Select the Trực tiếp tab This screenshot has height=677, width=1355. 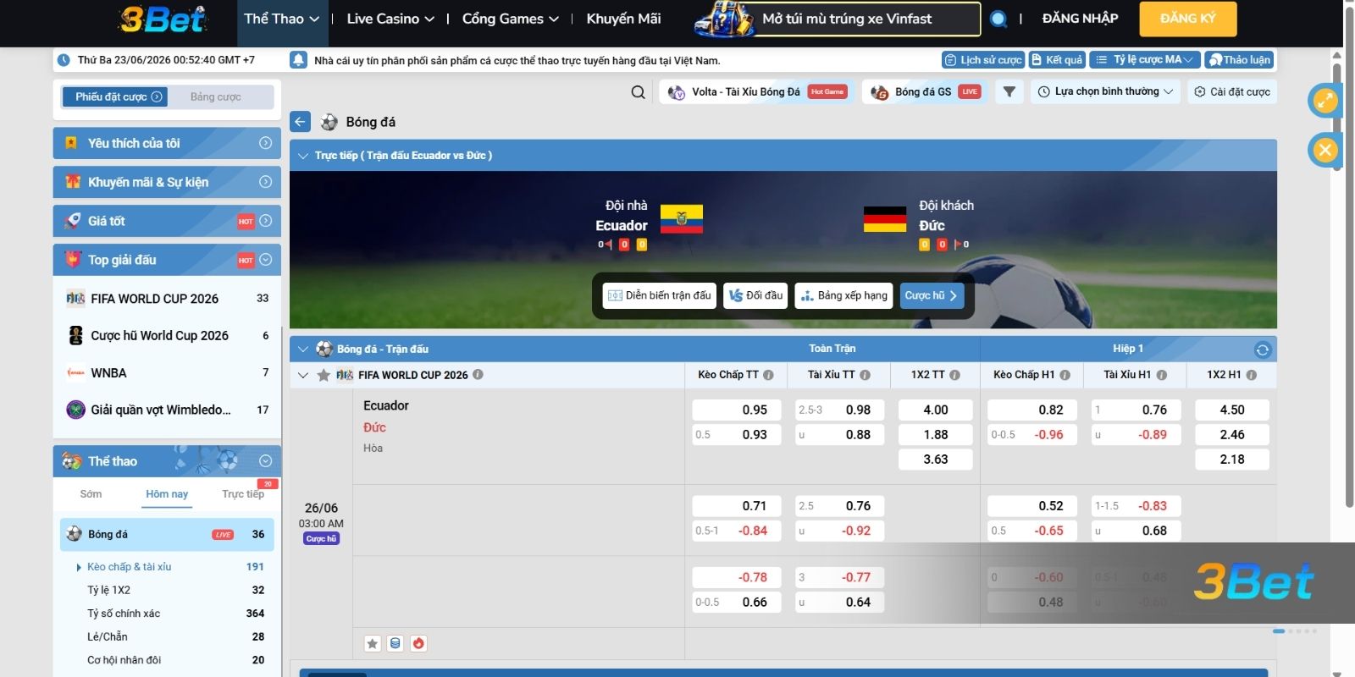pyautogui.click(x=243, y=494)
